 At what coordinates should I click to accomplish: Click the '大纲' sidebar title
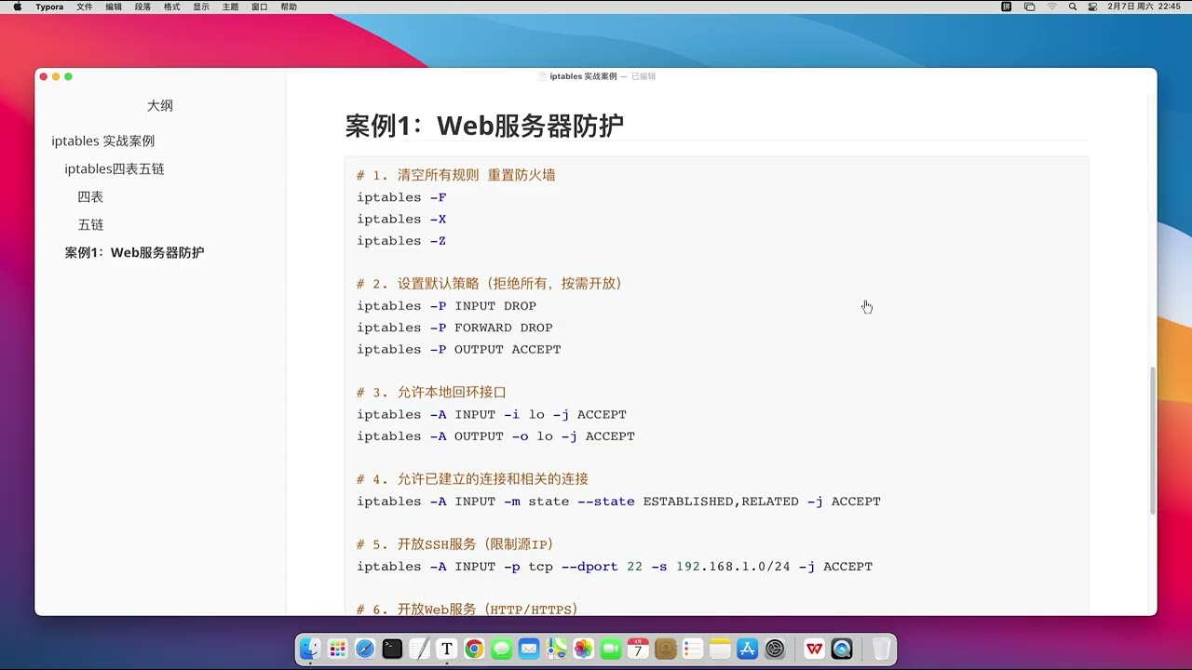pos(160,106)
